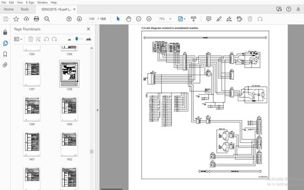Choose the Selection arrow tool
Image resolution: width=304 pixels, height=190 pixels.
click(x=118, y=19)
